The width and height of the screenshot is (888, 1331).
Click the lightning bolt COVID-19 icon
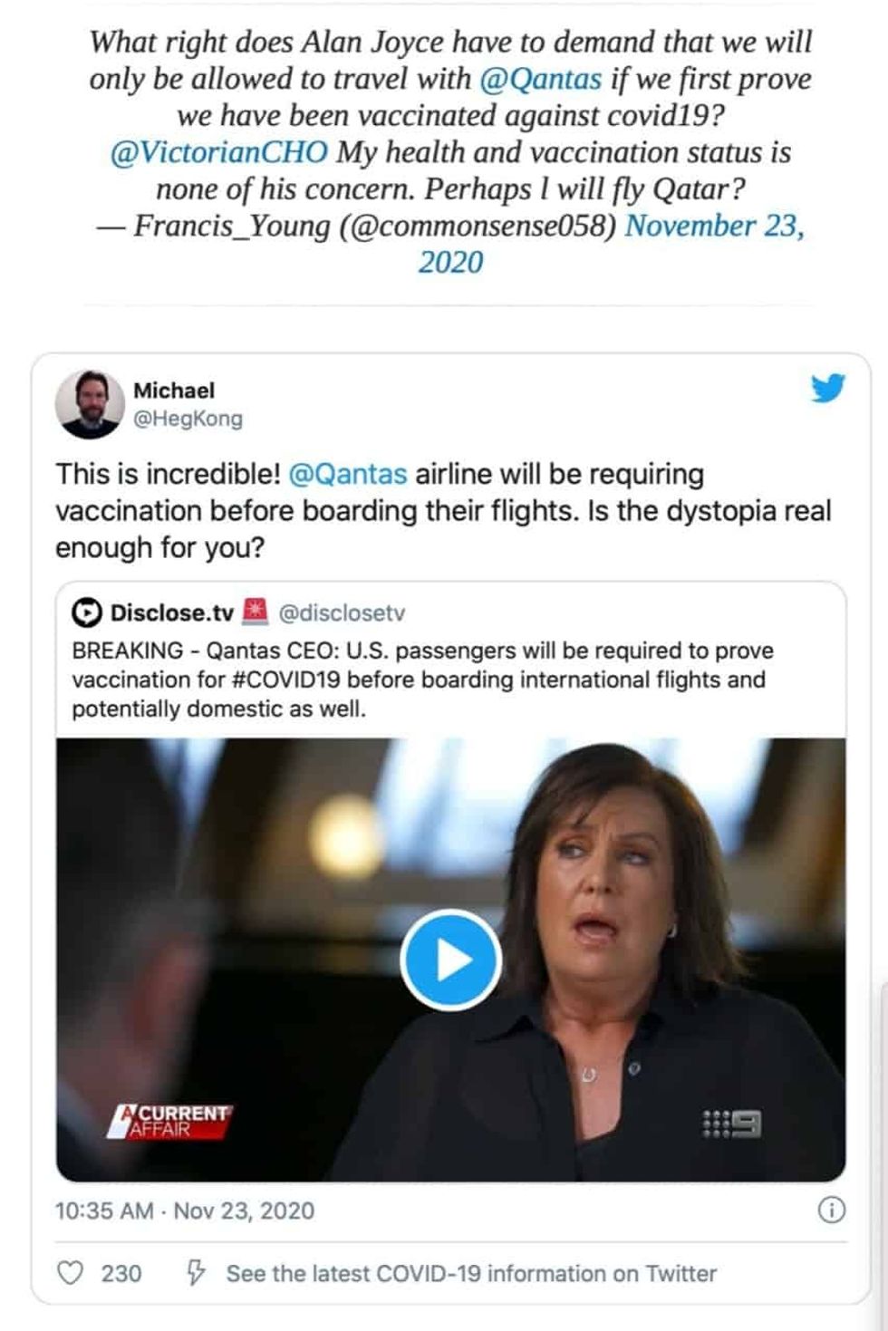(196, 1273)
